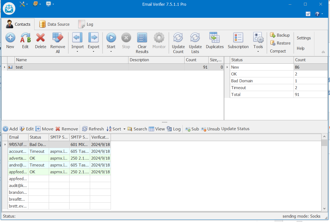Image resolution: width=330 pixels, height=222 pixels.
Task: Open the Sort dropdown arrow
Action: click(x=124, y=129)
